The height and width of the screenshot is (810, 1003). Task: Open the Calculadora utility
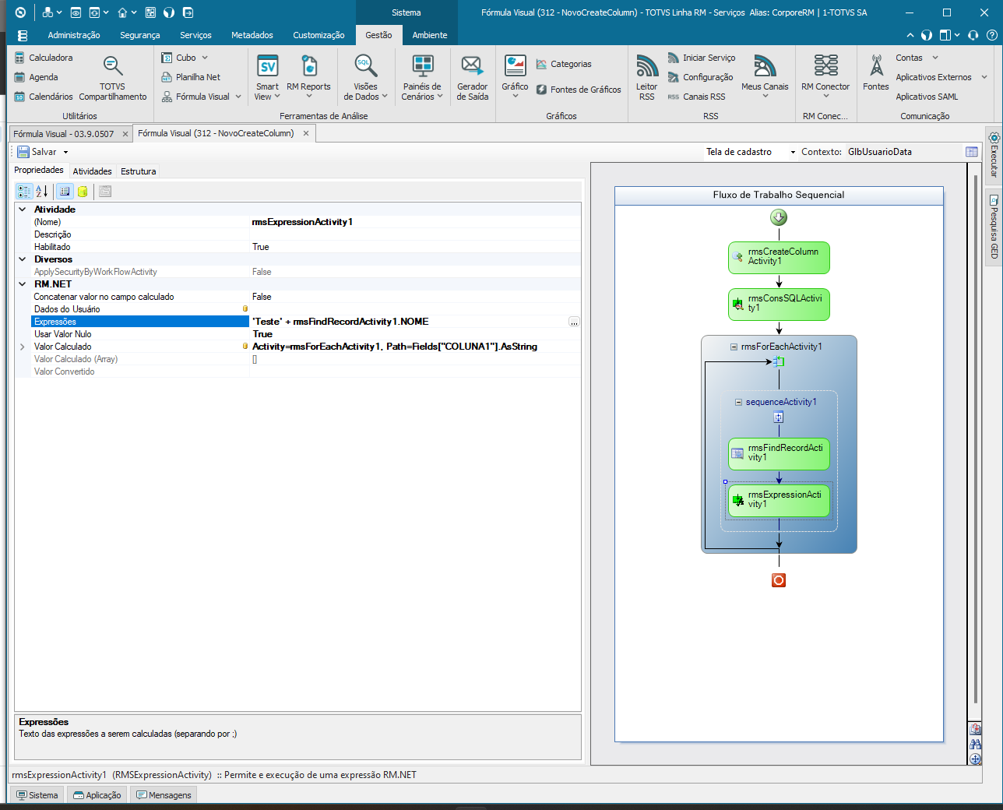(x=44, y=58)
